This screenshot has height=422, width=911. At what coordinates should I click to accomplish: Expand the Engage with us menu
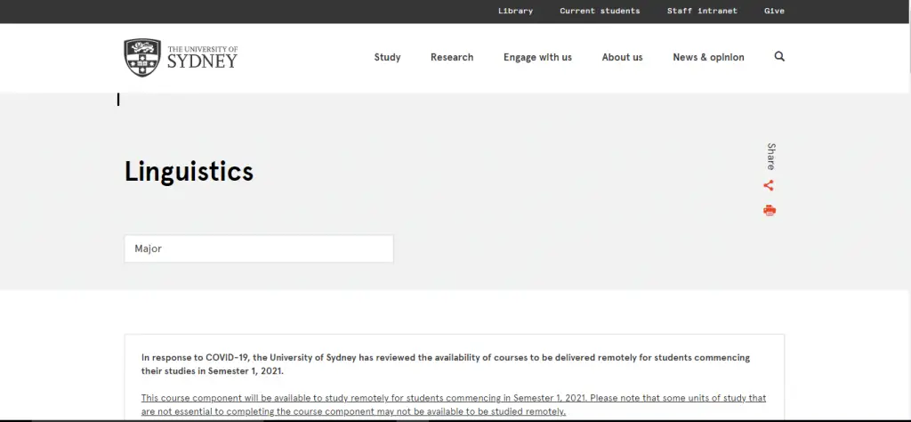[x=537, y=57]
